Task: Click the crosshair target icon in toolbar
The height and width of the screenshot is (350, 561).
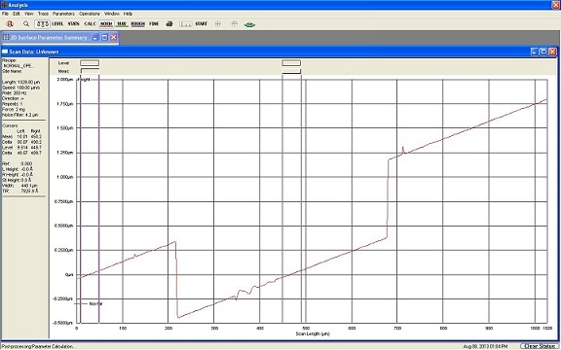Action: (x=218, y=24)
